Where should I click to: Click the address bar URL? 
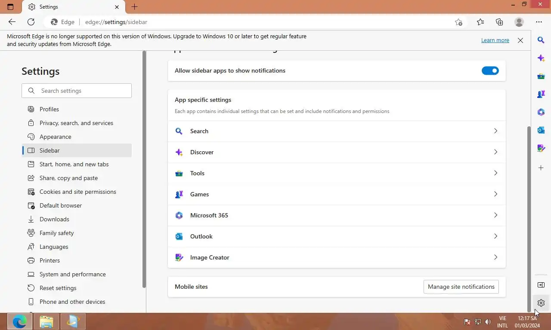(x=116, y=22)
